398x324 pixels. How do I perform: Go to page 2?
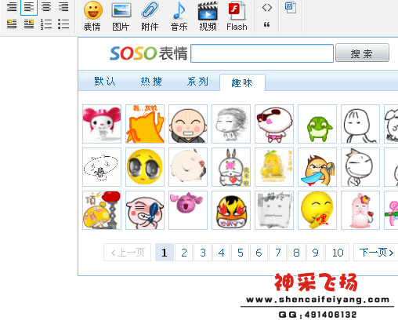tap(184, 253)
